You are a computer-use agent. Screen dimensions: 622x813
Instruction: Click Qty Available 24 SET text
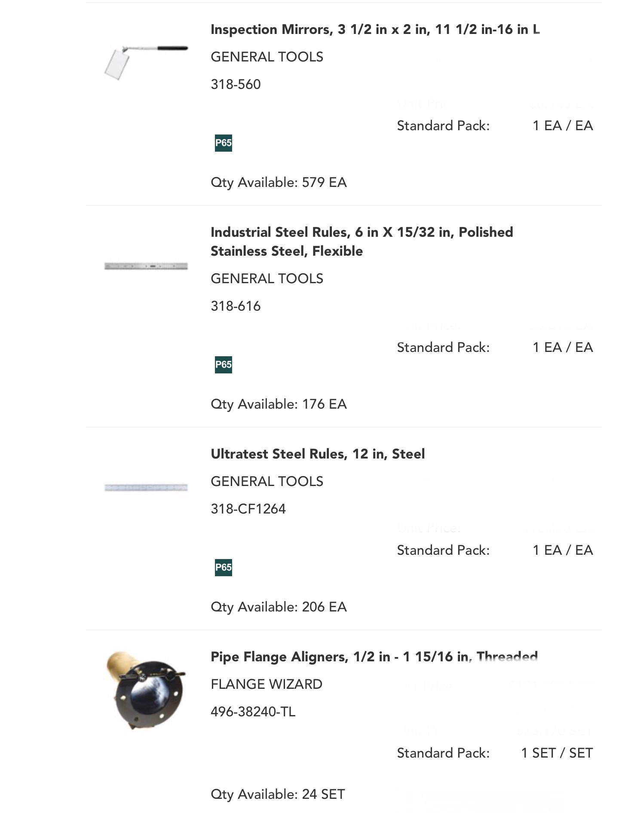278,794
